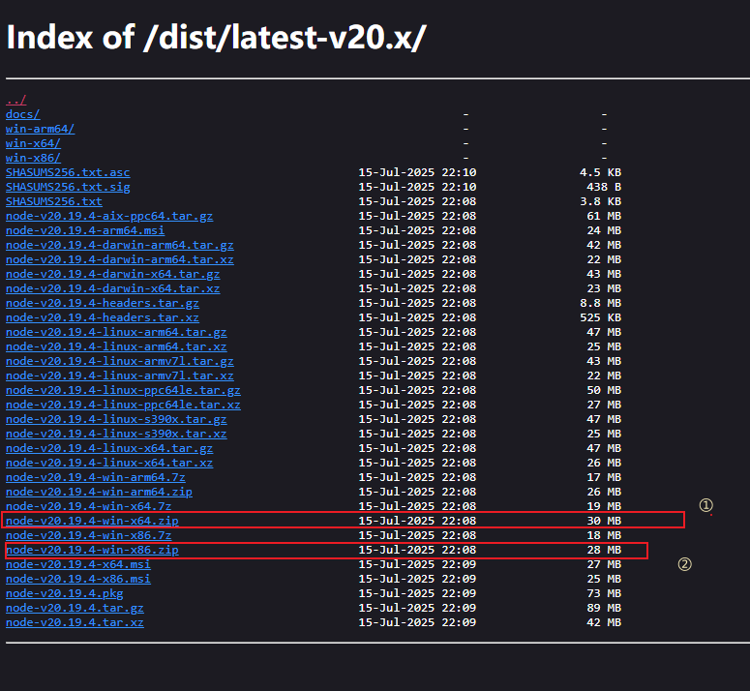Image resolution: width=750 pixels, height=691 pixels.
Task: Download node-v20.19.4-x64.msi installer
Action: click(78, 564)
